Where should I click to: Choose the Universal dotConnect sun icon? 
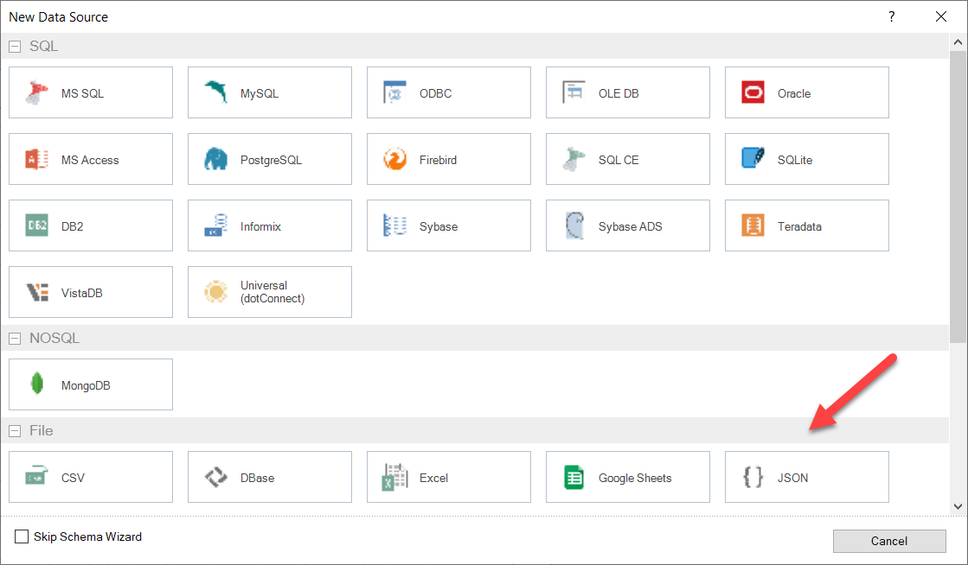tap(215, 292)
